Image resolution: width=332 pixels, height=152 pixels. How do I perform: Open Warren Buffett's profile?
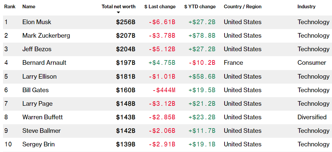[42, 117]
